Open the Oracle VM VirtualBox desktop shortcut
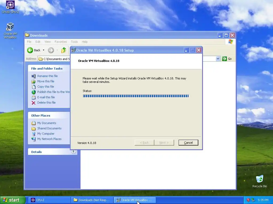This screenshot has width=273, height=204. click(10, 30)
